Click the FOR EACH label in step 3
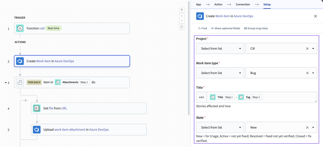The width and height of the screenshot is (323, 147). [x=34, y=82]
